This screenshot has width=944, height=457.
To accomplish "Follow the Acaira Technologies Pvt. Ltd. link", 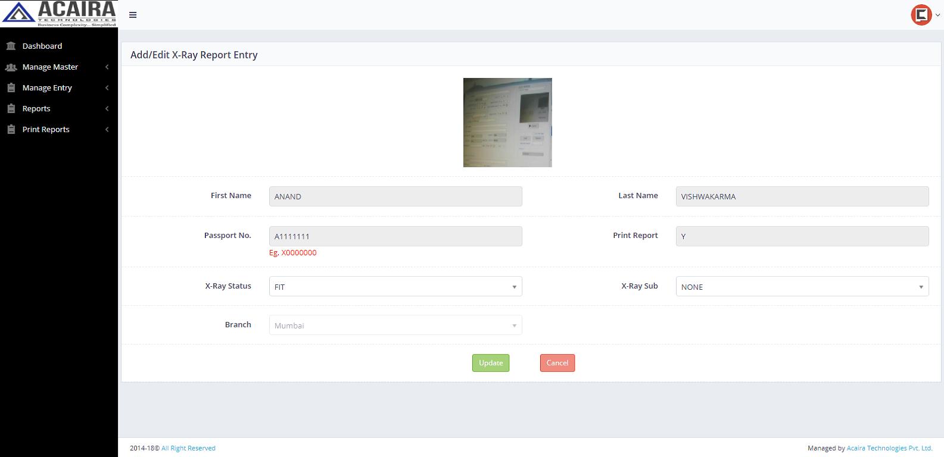I will point(889,449).
